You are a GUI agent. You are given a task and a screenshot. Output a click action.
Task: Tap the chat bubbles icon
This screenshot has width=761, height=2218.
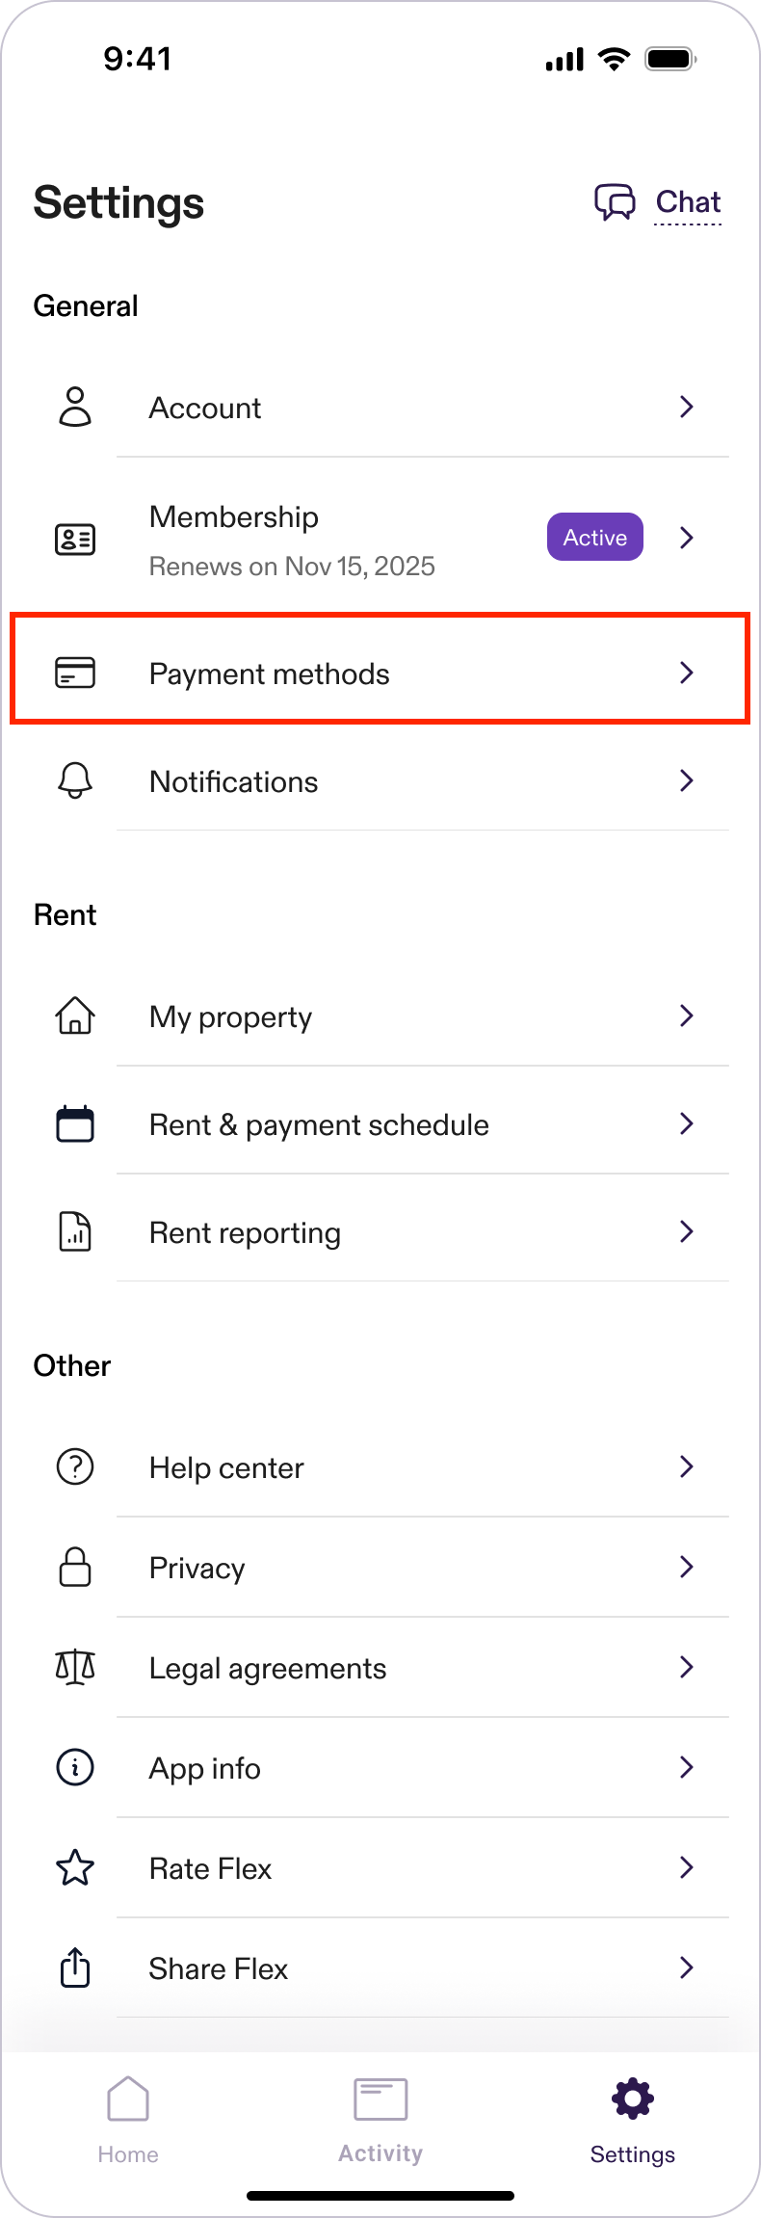(615, 202)
